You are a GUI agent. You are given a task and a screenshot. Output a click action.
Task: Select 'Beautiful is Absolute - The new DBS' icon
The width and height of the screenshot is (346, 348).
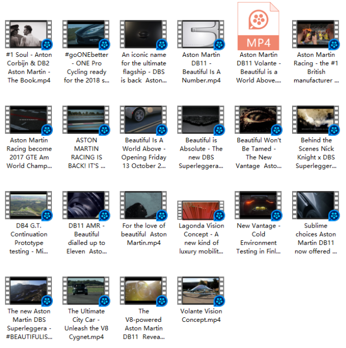pos(201,119)
